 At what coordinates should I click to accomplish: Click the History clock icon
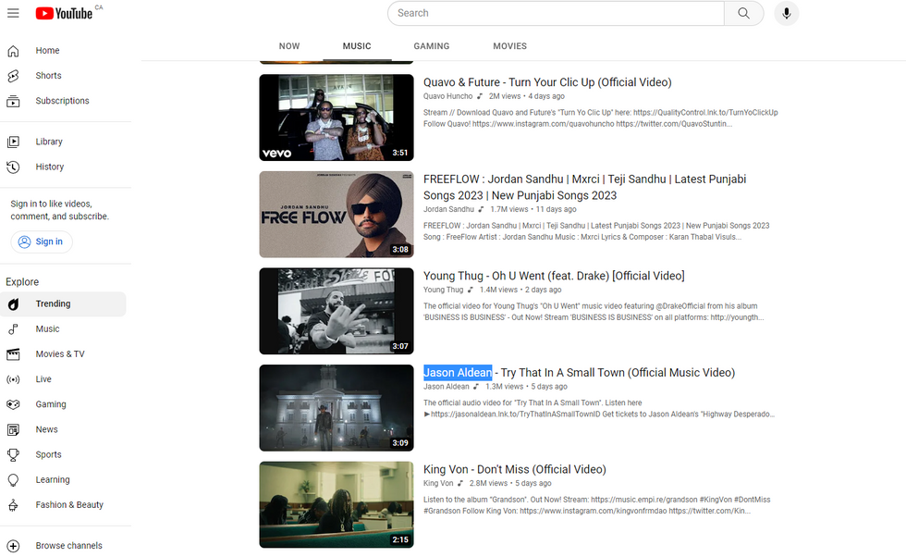point(13,167)
